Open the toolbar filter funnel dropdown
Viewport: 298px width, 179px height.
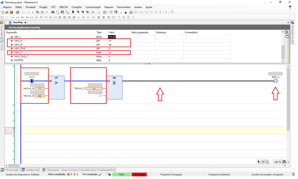290,7
